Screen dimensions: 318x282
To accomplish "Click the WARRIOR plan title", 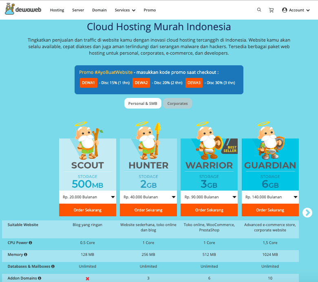I will (x=209, y=165).
